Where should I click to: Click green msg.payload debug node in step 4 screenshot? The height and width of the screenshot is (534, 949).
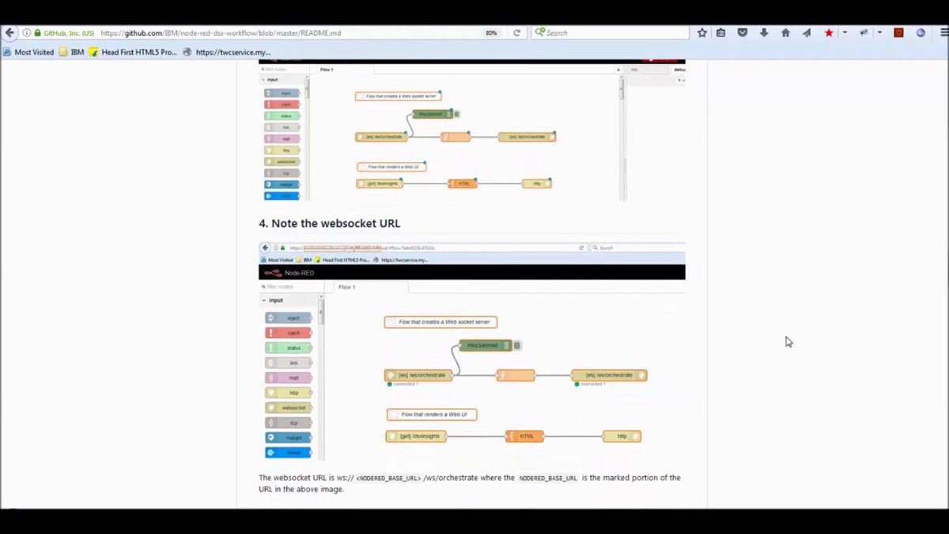click(485, 345)
